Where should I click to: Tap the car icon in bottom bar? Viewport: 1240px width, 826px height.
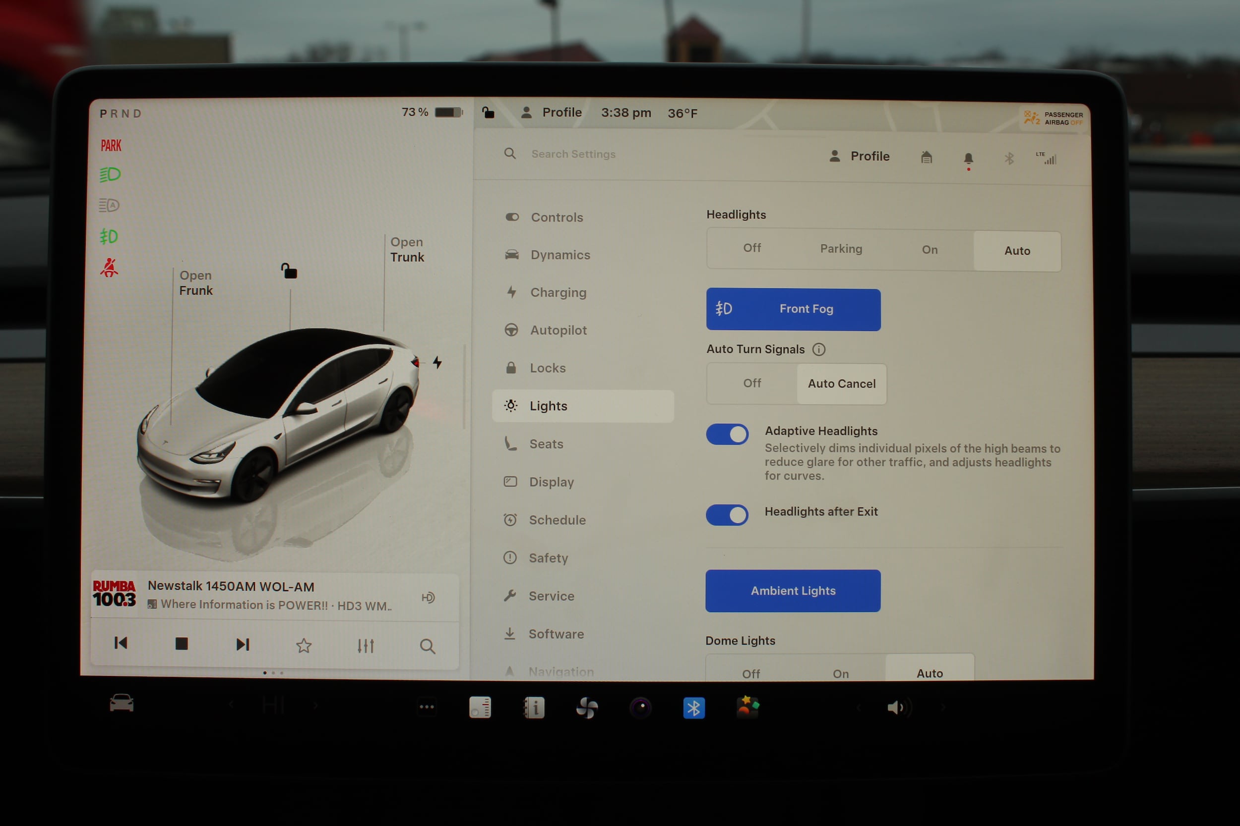(x=121, y=703)
